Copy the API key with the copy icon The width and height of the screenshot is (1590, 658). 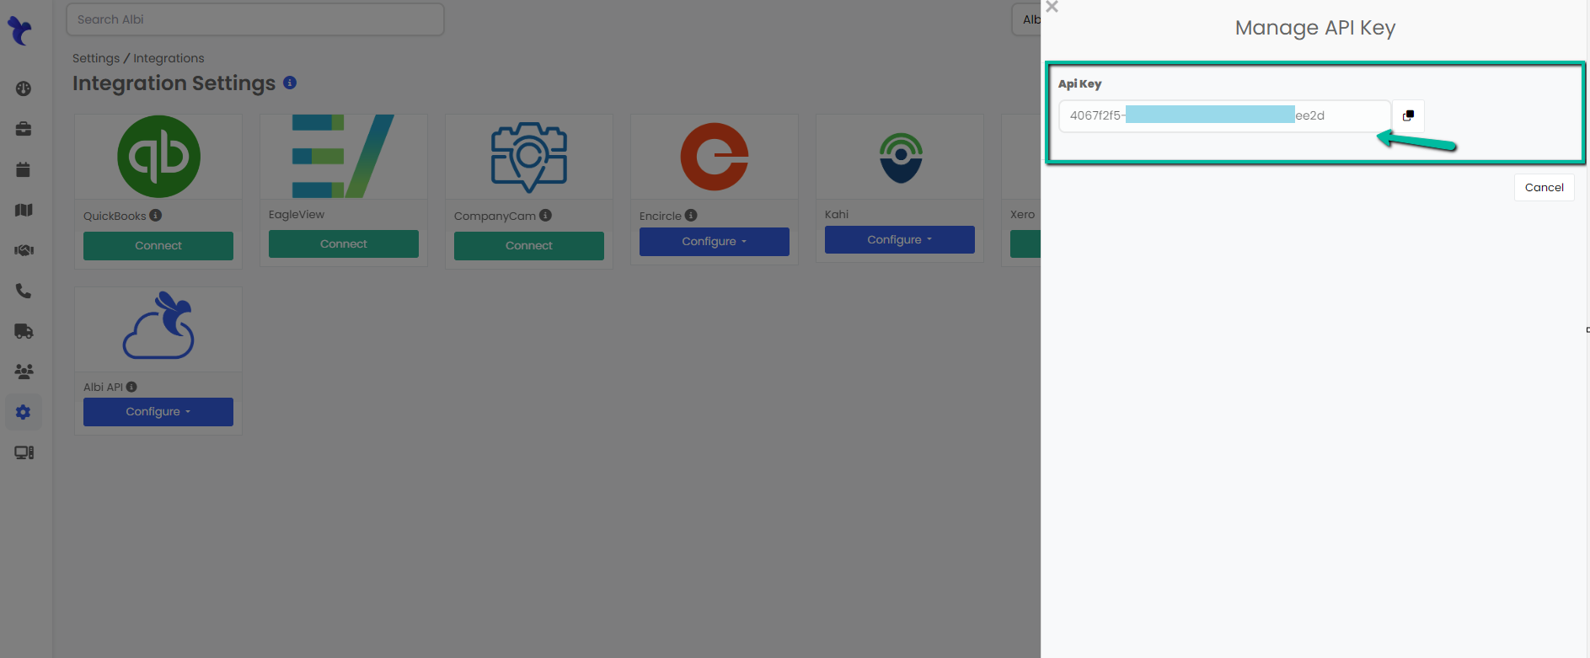tap(1408, 115)
